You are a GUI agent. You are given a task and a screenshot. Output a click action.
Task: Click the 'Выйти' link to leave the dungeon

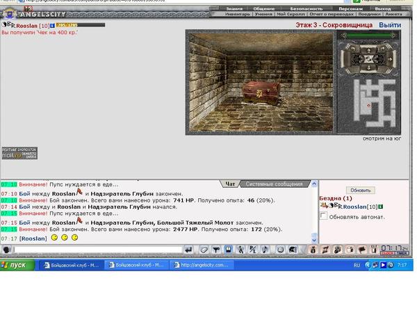390,25
